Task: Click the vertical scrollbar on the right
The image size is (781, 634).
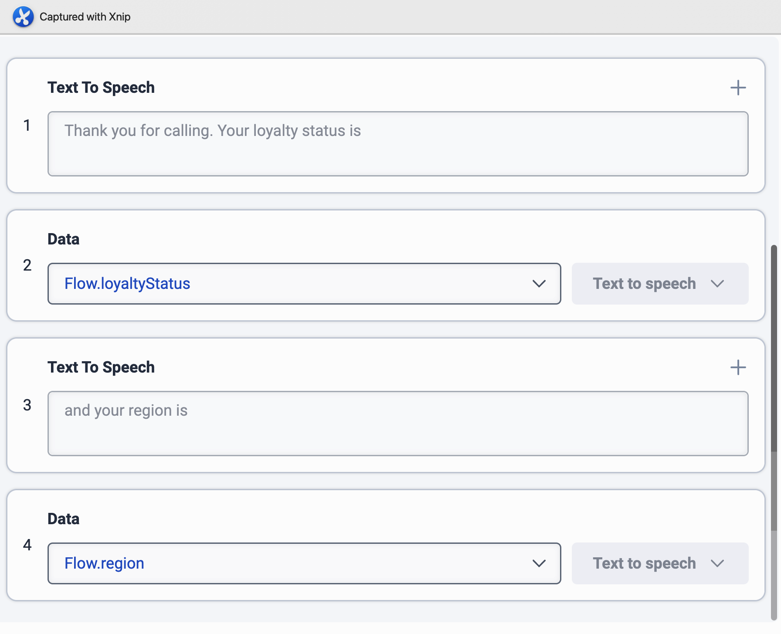Action: coord(774,349)
